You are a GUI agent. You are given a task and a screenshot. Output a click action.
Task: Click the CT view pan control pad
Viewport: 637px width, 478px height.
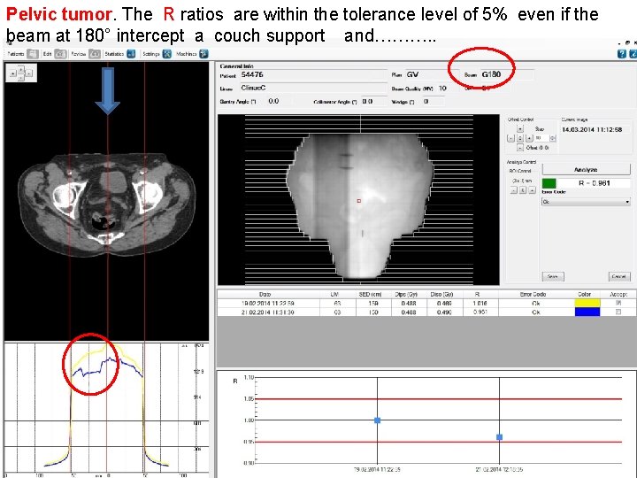click(x=21, y=73)
